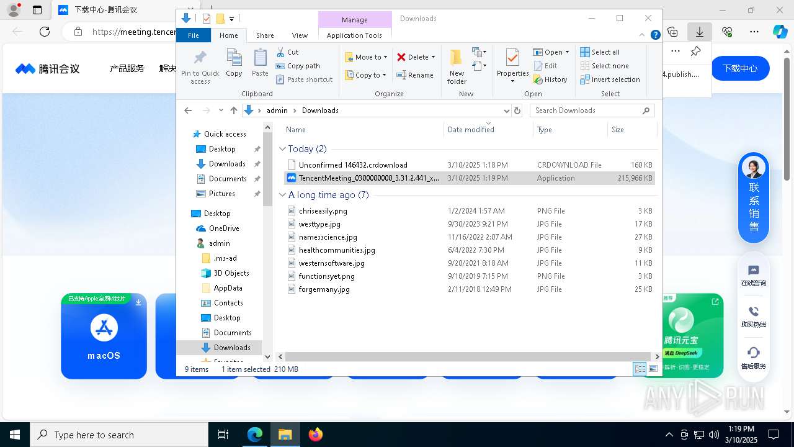Collapse the Today (2) group
This screenshot has height=447, width=794.
coord(283,149)
